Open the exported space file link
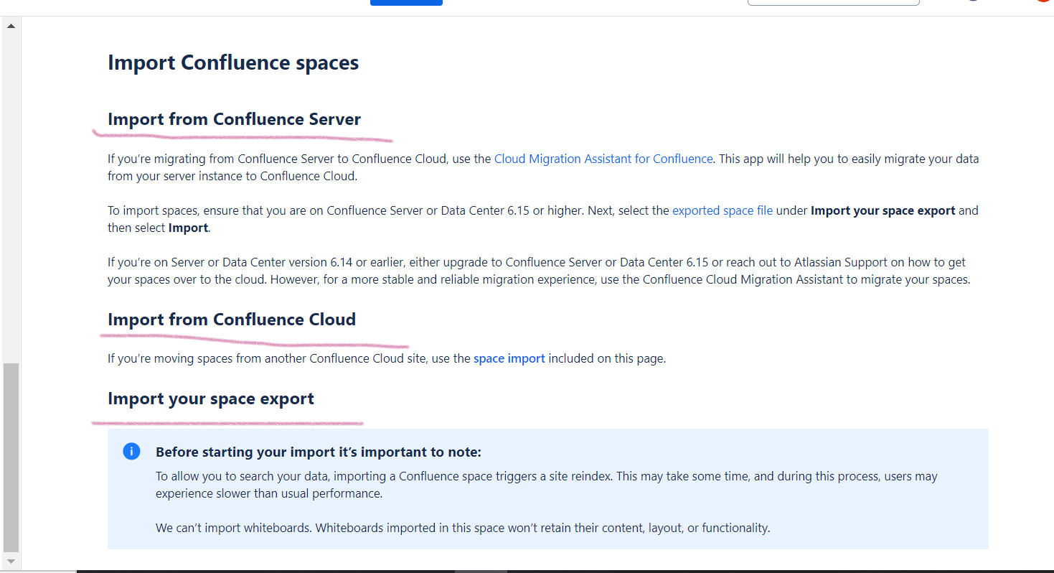The width and height of the screenshot is (1054, 573). (x=723, y=210)
